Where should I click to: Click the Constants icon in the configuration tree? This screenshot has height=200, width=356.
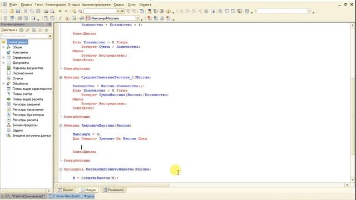(9, 52)
